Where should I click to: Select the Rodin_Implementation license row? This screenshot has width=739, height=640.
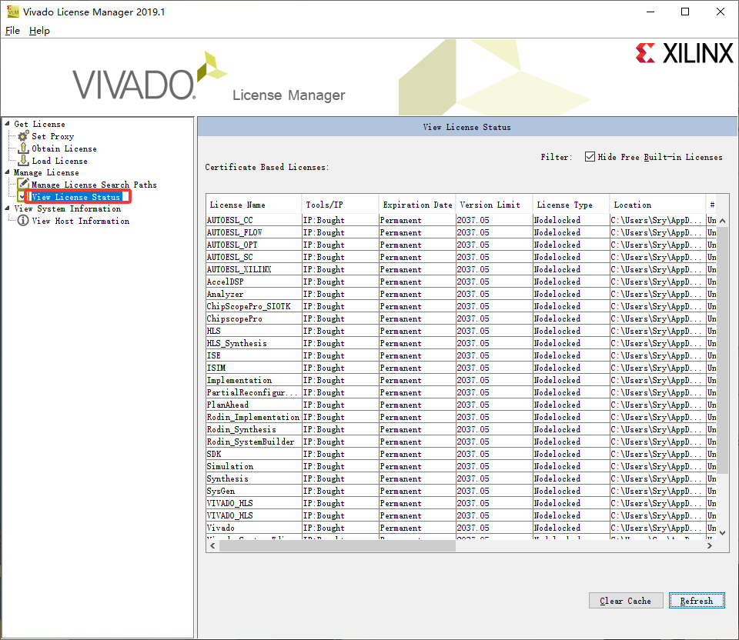(462, 417)
